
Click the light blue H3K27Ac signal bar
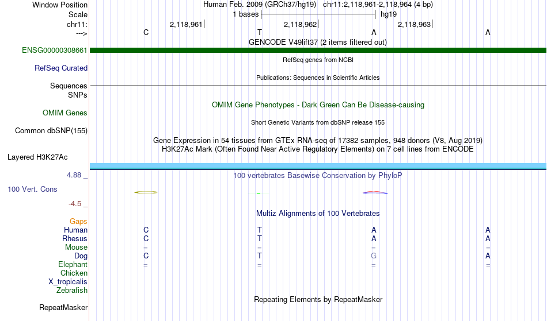[318, 166]
